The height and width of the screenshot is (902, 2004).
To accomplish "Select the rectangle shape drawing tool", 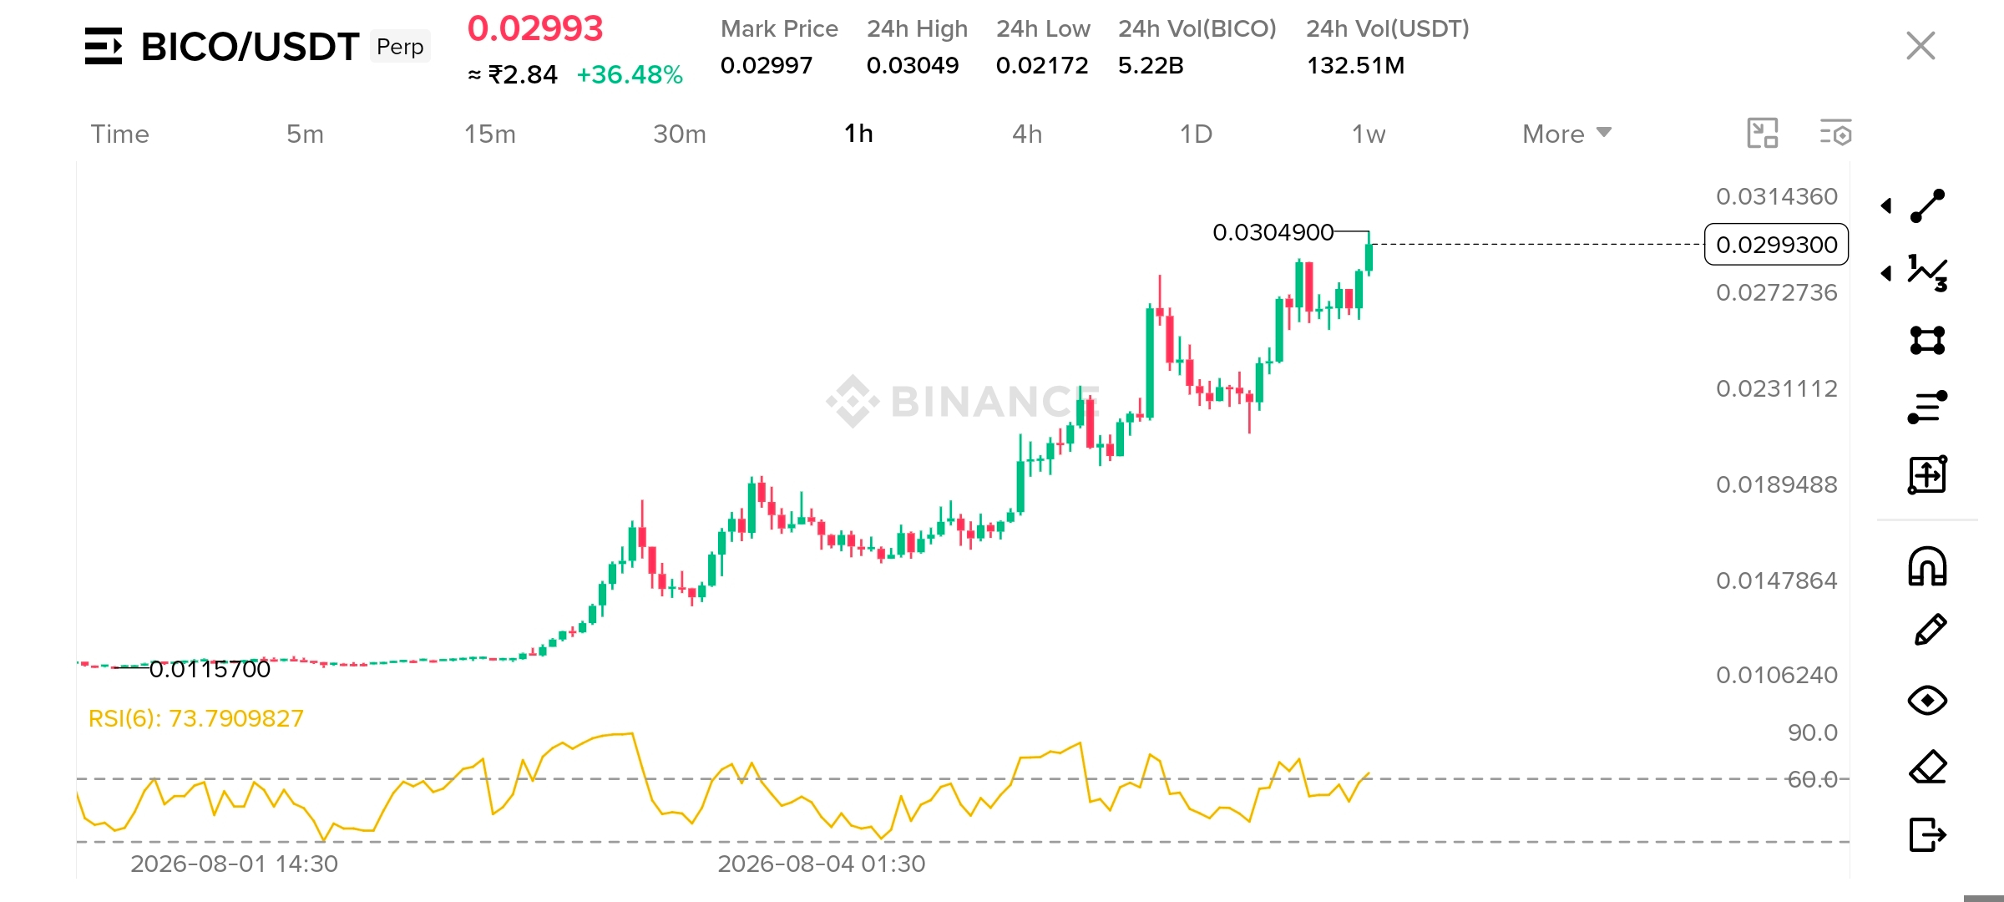I will [1928, 340].
